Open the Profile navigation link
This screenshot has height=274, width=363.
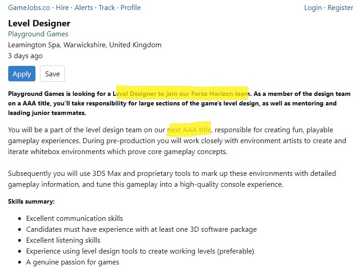tap(130, 8)
